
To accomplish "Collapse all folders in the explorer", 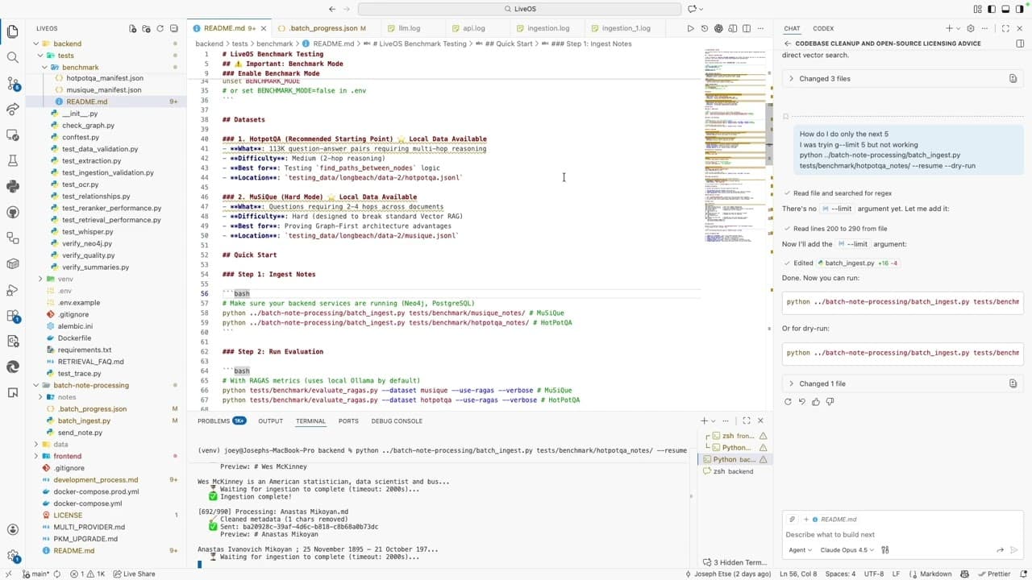I will tap(173, 28).
